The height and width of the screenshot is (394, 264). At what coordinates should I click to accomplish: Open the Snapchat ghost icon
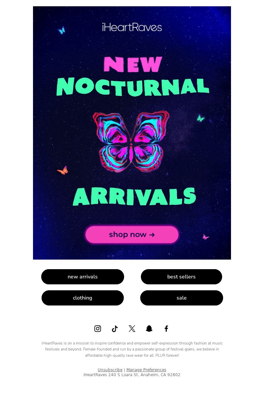(x=149, y=328)
